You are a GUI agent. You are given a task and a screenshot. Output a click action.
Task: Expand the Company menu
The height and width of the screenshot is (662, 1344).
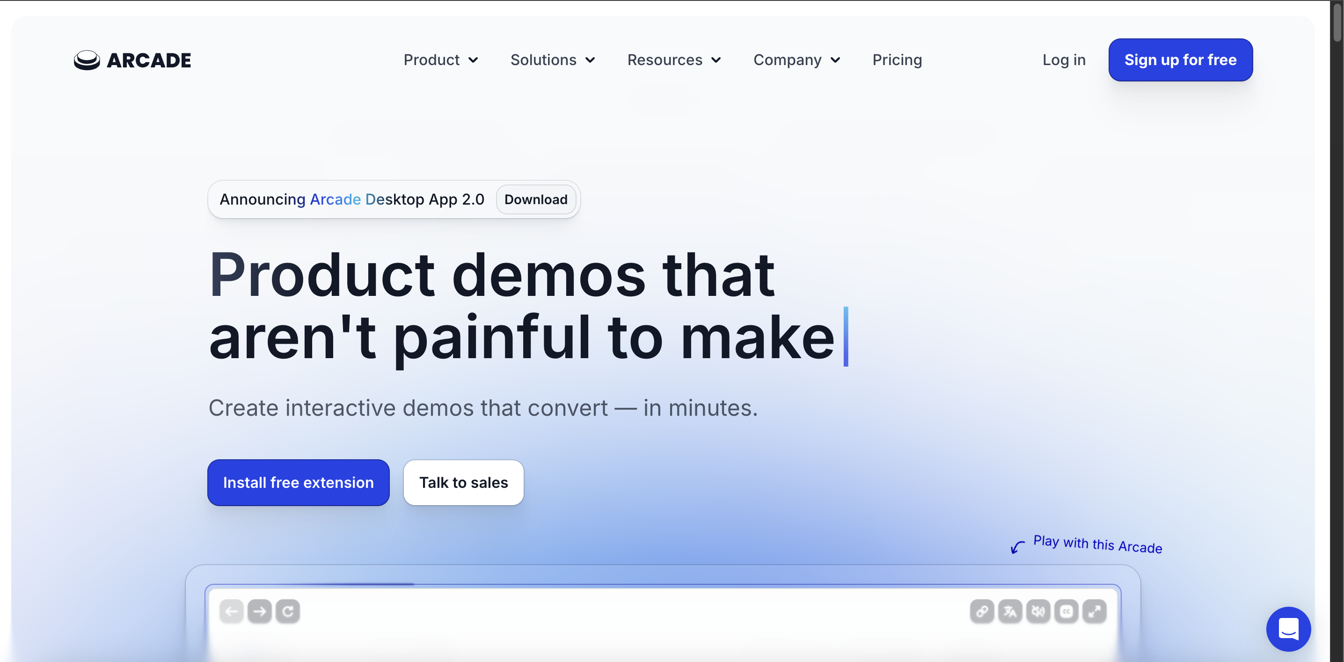[796, 60]
